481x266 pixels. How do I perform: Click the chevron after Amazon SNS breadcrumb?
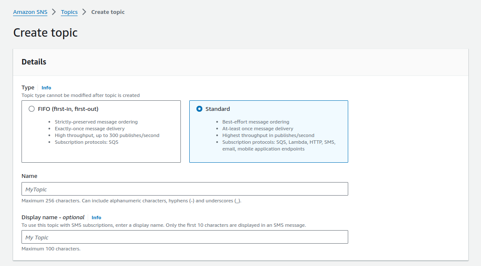[54, 12]
